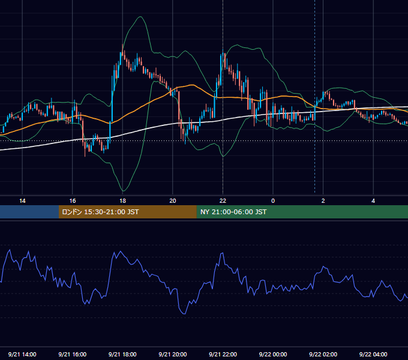Click the 16 hour label on the axis

(73, 201)
